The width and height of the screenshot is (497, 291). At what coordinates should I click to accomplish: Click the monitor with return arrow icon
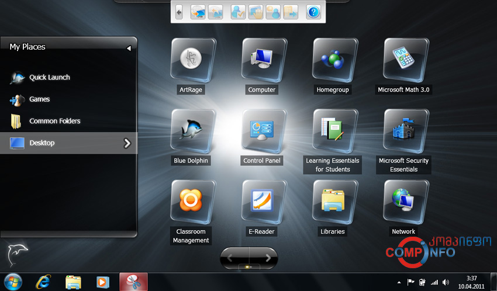point(215,12)
